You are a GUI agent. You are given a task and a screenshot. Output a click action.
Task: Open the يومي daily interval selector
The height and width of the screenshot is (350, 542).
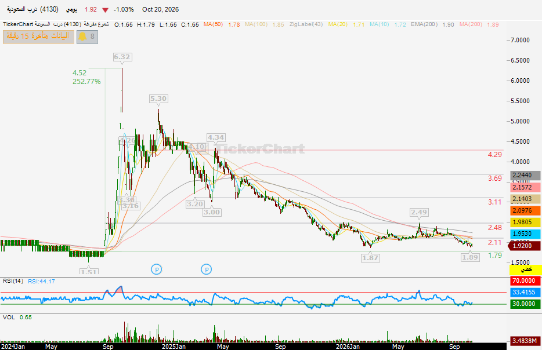click(x=72, y=9)
